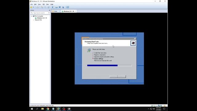Click the VMware Workstation taskbar icon
The width and height of the screenshot is (197, 111).
pyautogui.click(x=58, y=109)
